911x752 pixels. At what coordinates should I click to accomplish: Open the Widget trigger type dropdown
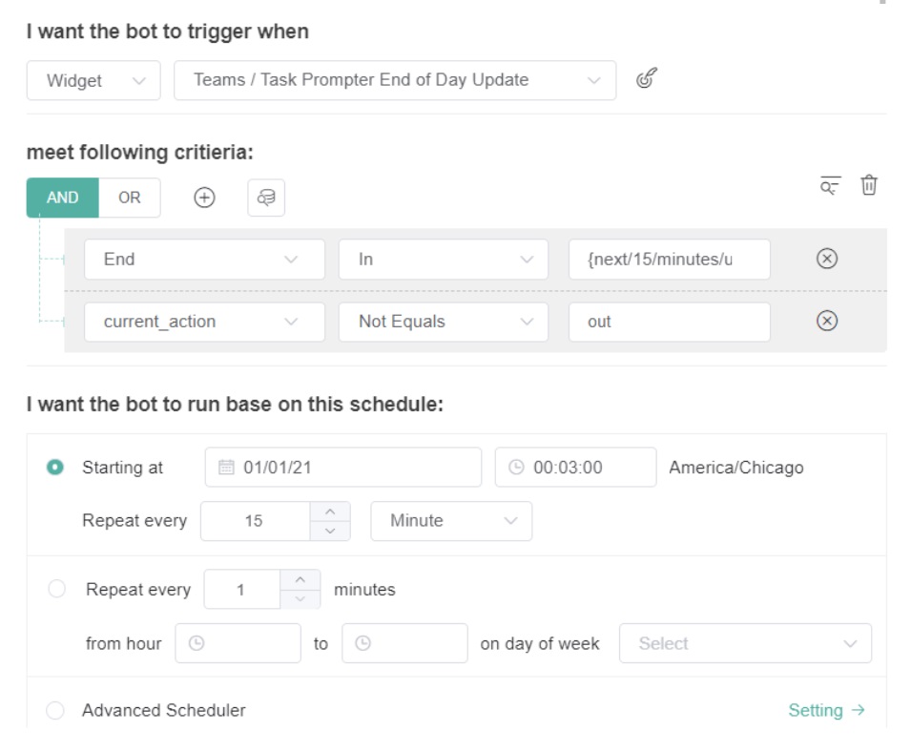pos(93,80)
